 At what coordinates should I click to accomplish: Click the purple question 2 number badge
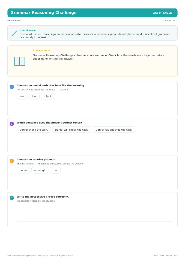point(12,124)
